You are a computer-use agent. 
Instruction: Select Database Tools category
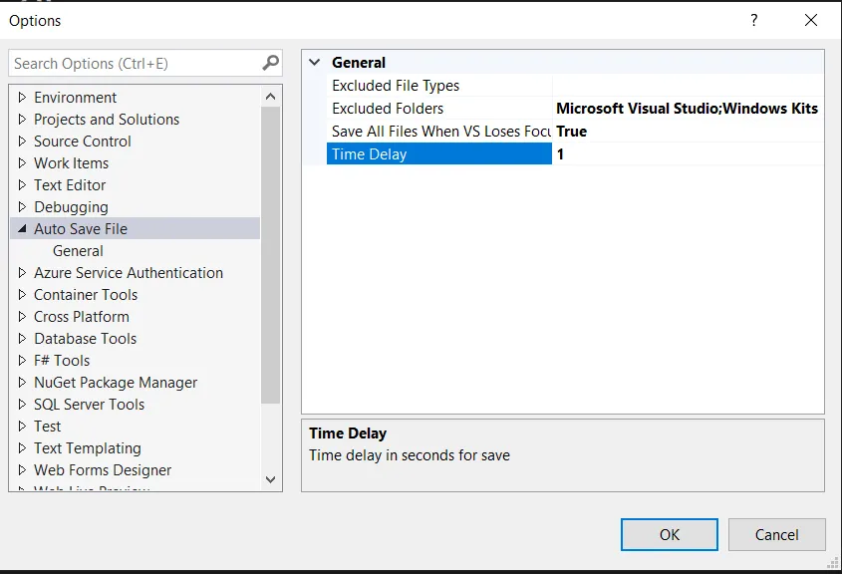tap(85, 338)
